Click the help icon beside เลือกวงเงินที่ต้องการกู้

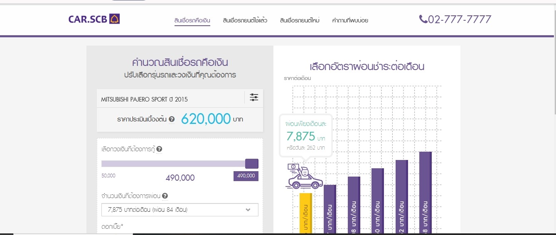(x=159, y=149)
